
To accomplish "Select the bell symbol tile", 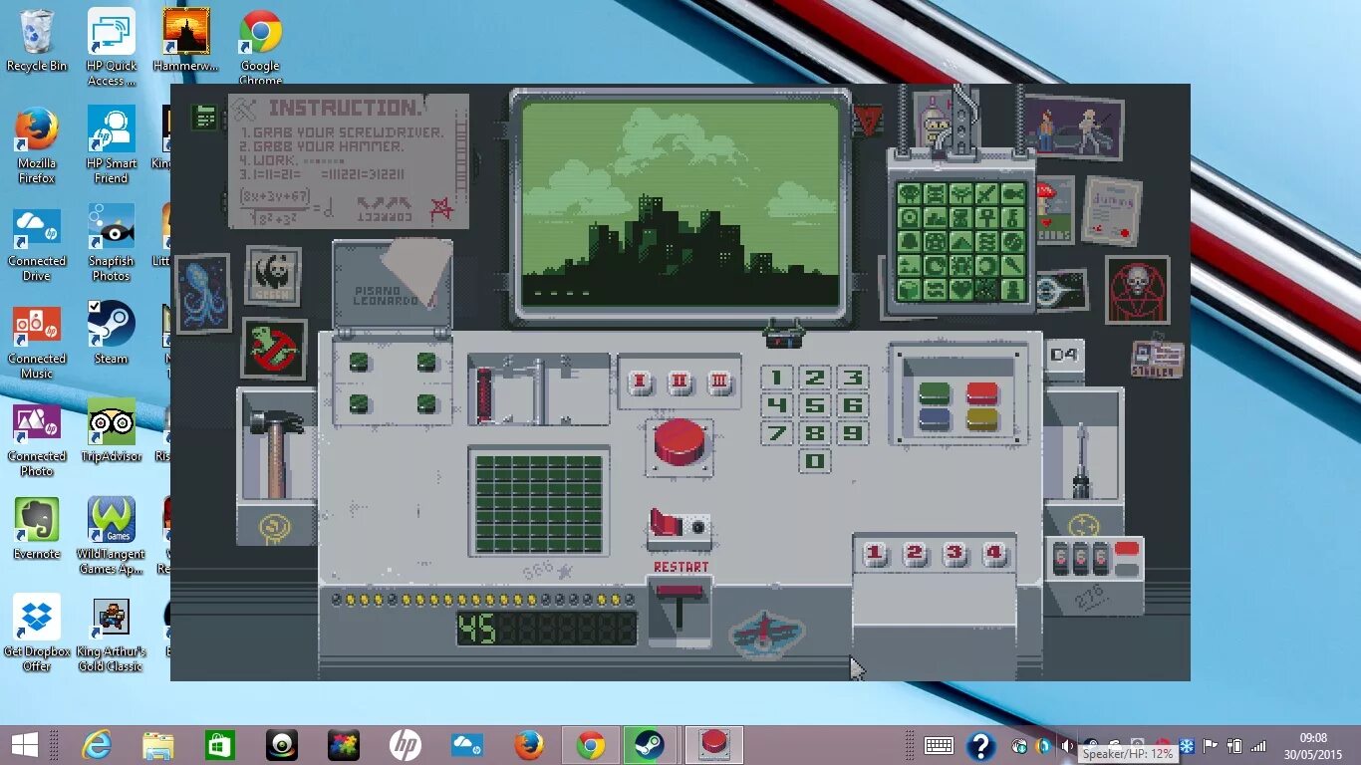I will [910, 242].
